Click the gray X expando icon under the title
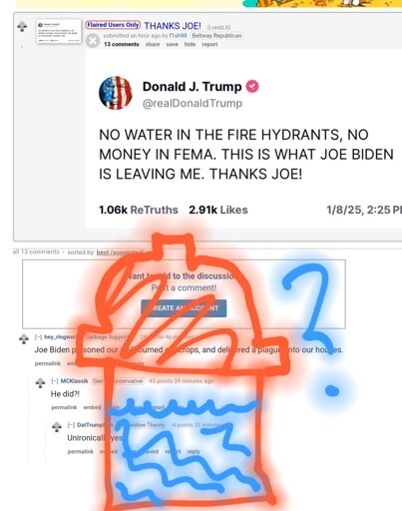402x511 pixels. [93, 41]
